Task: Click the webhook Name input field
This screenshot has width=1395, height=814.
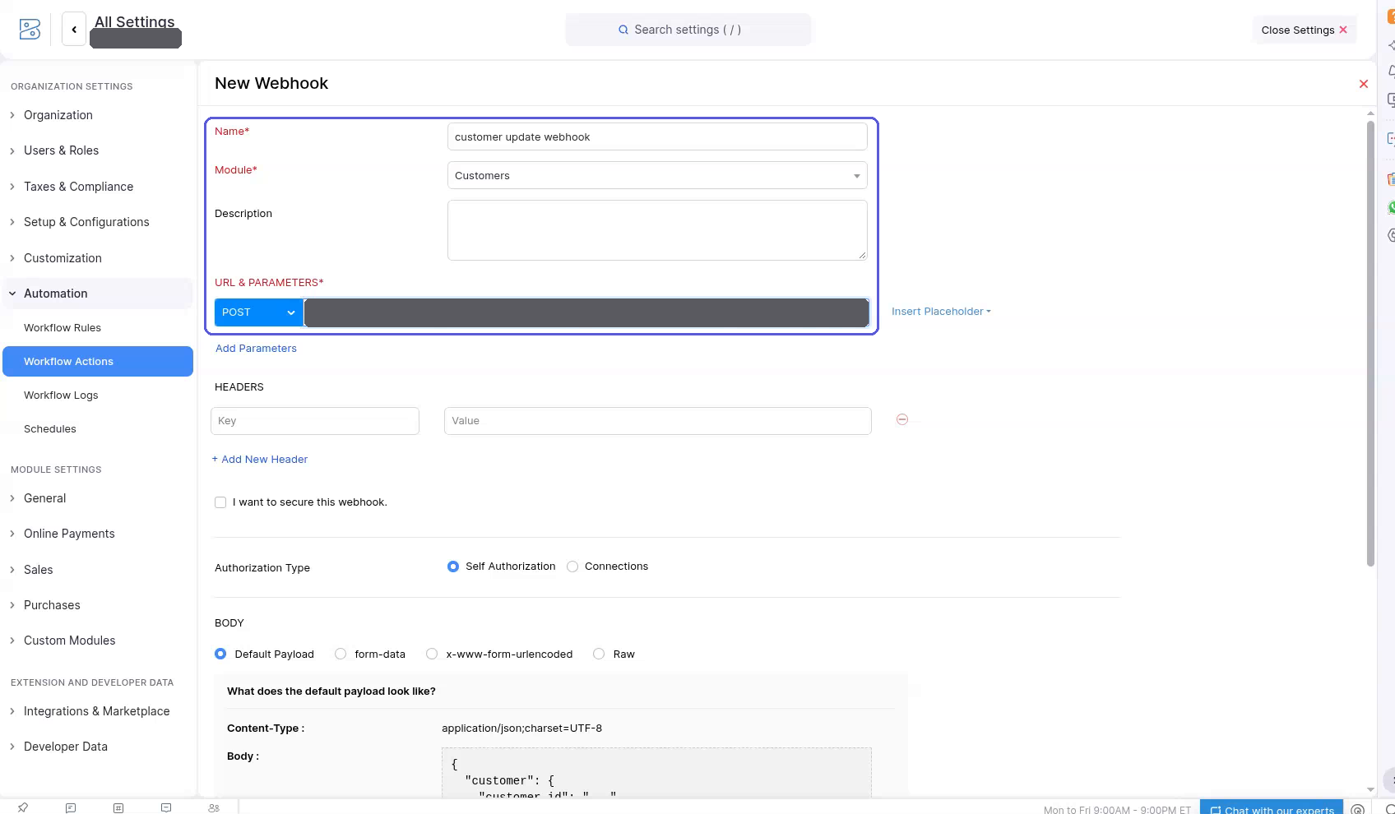Action: [x=657, y=136]
